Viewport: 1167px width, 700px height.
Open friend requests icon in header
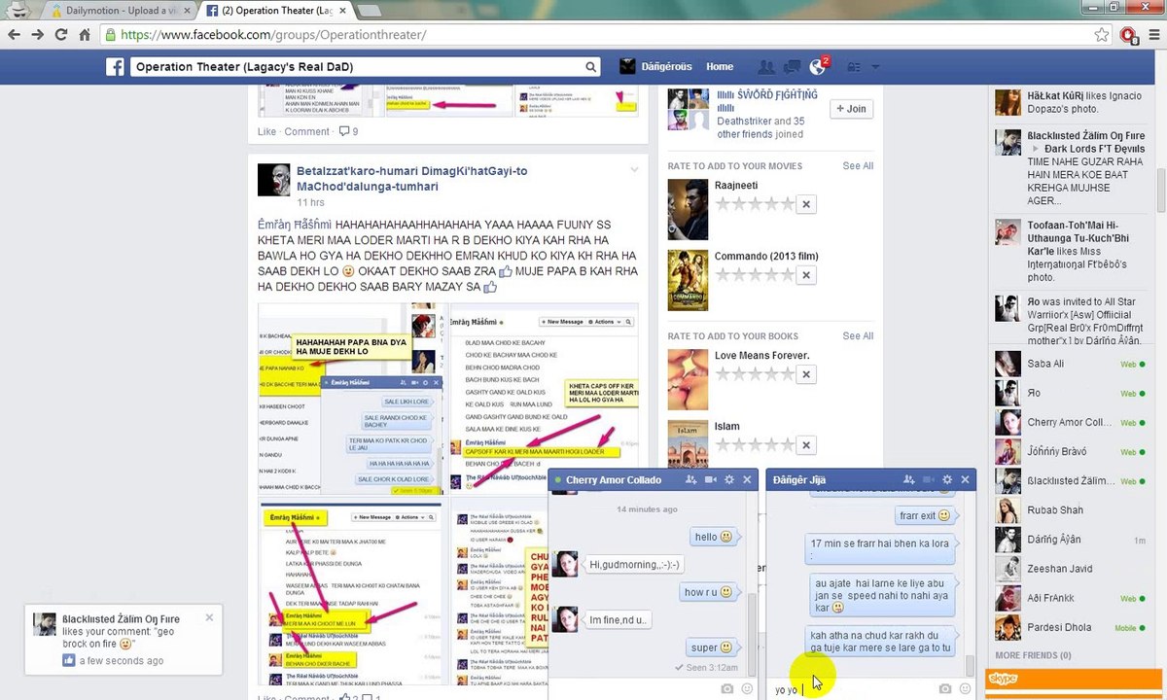(766, 67)
